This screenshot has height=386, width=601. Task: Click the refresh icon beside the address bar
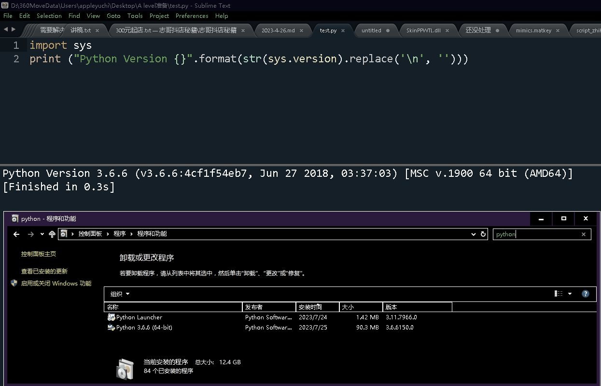point(483,234)
